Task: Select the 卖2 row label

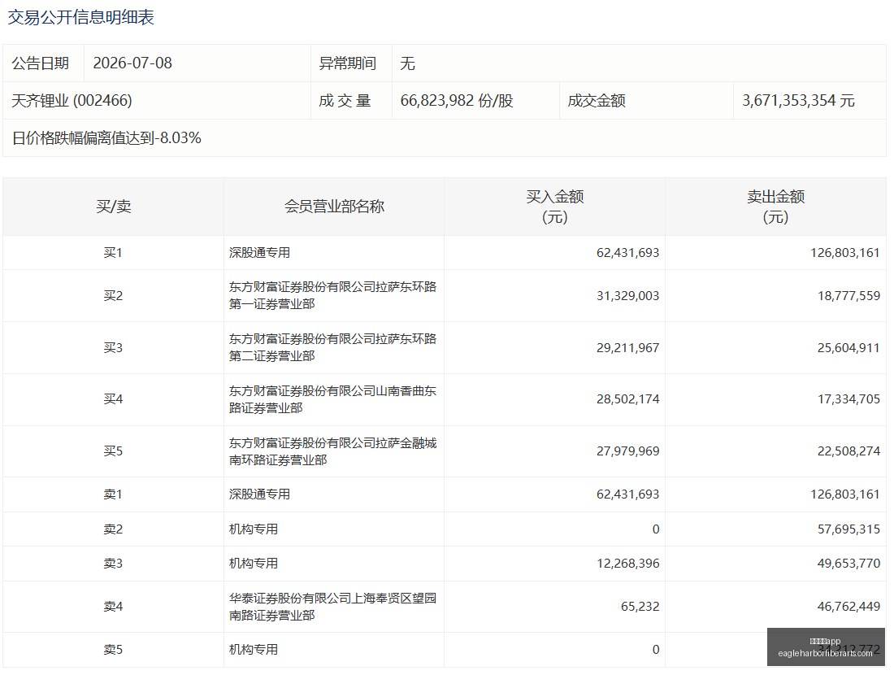Action: coord(113,529)
